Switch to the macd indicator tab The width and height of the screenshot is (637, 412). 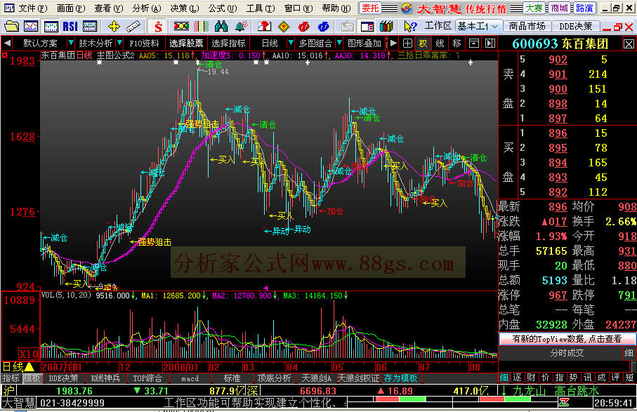pyautogui.click(x=190, y=378)
